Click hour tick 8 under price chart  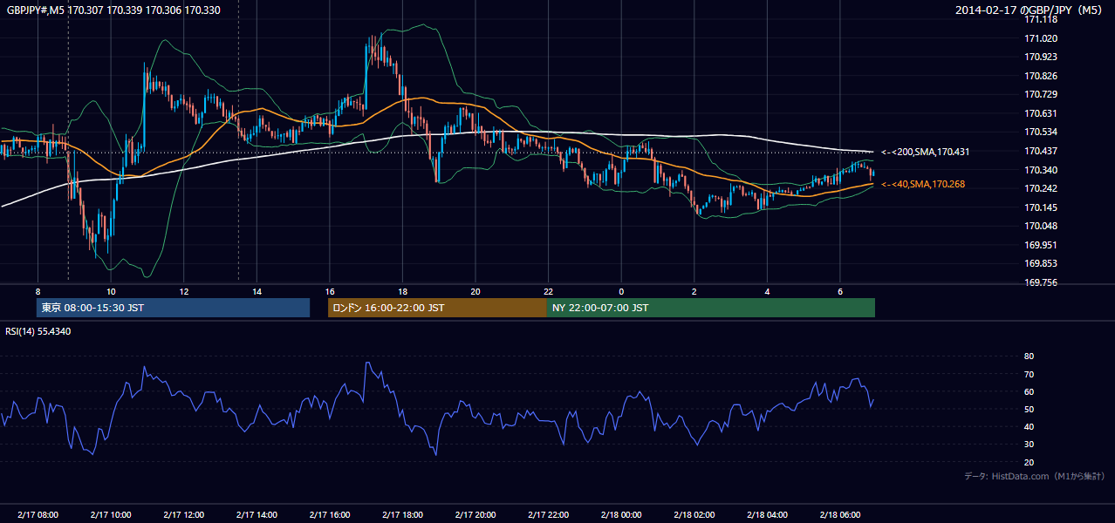coord(38,291)
